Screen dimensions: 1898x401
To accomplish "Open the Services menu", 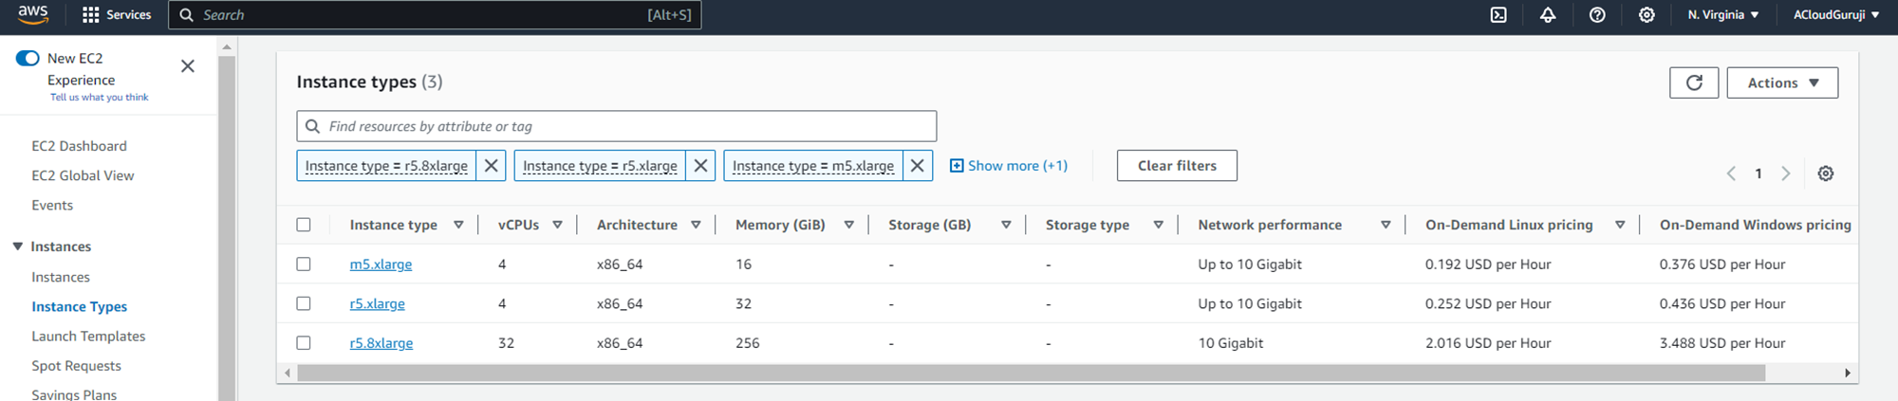I will (117, 15).
